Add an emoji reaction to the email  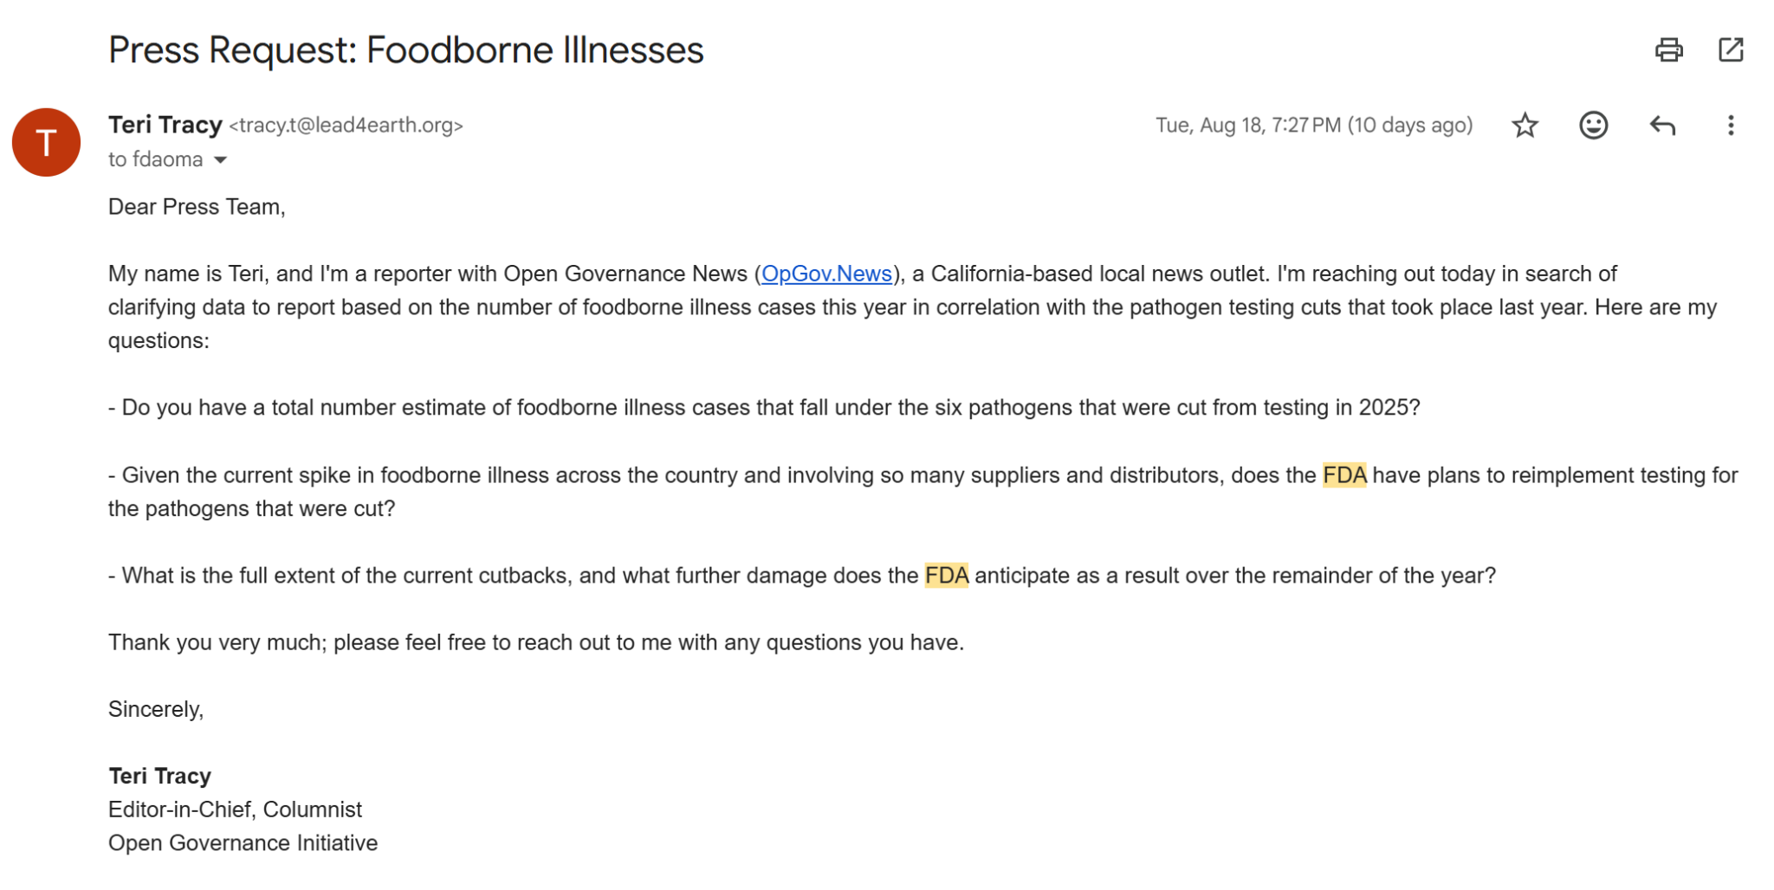tap(1593, 126)
